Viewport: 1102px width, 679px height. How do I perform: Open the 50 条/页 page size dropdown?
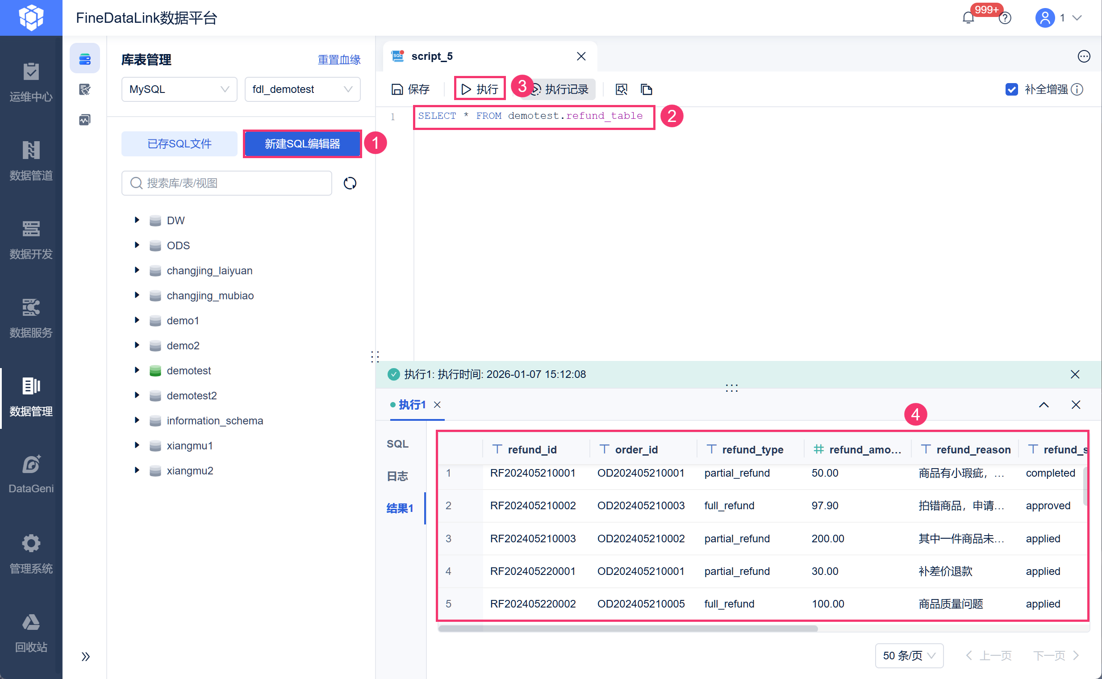tap(909, 655)
